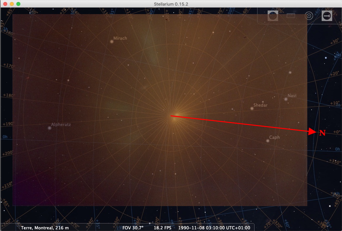Close the Stellarium window
The width and height of the screenshot is (342, 231).
point(5,4)
